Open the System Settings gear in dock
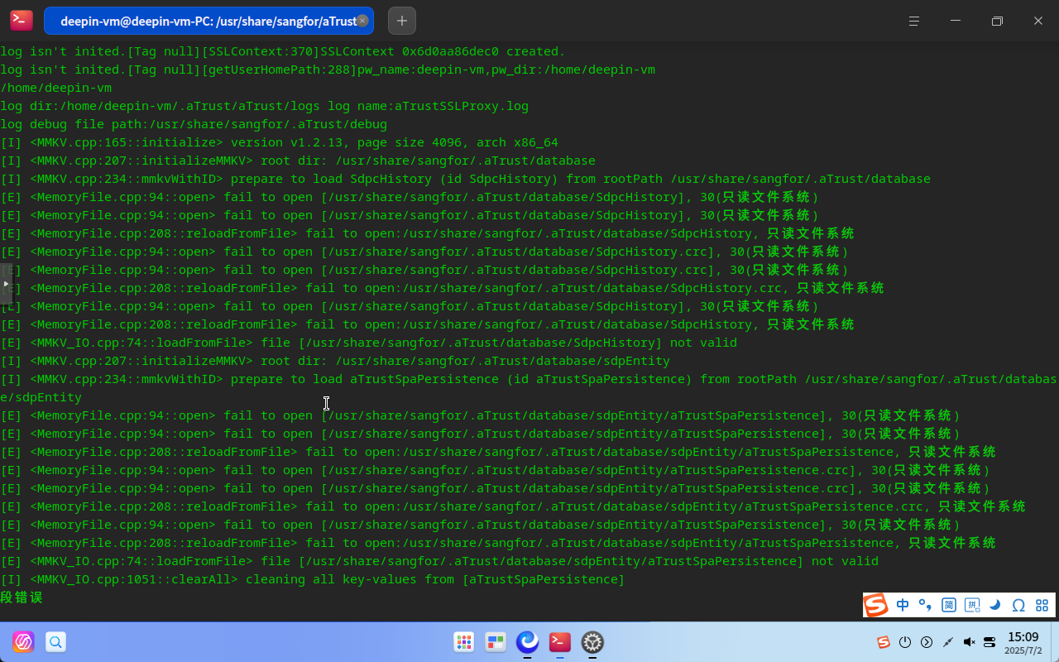Screen dimensions: 1059x662 (x=592, y=642)
